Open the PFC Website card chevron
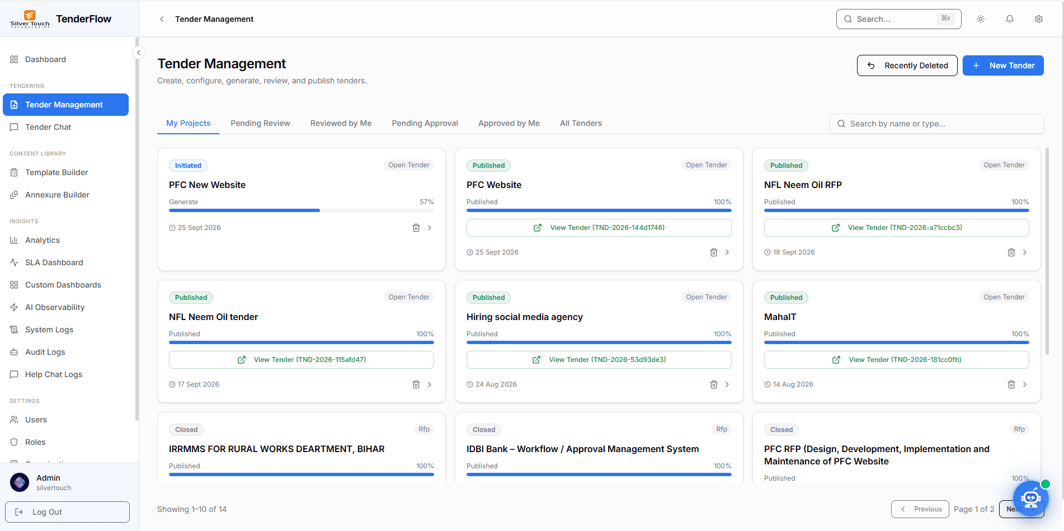Viewport: 1064px width, 531px height. tap(727, 252)
